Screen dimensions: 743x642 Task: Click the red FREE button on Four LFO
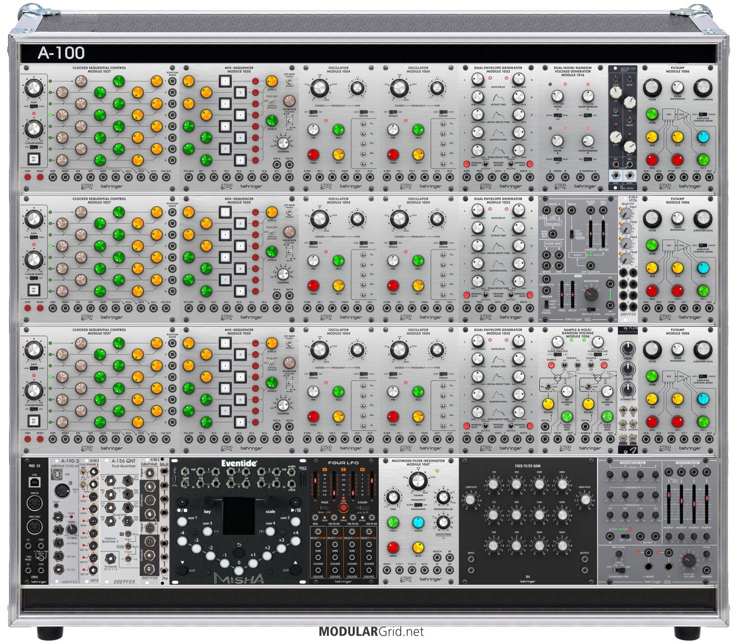(x=343, y=508)
